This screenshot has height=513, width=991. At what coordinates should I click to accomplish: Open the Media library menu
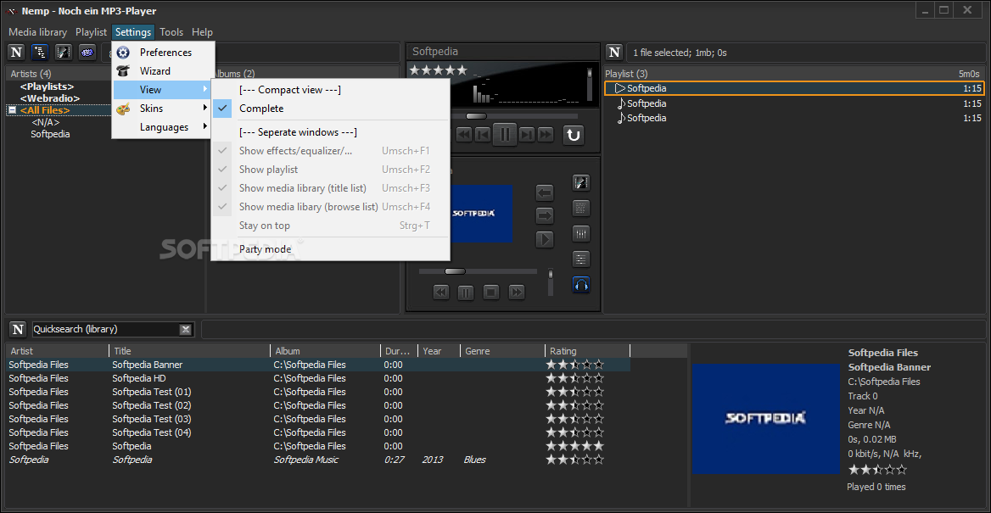point(38,31)
